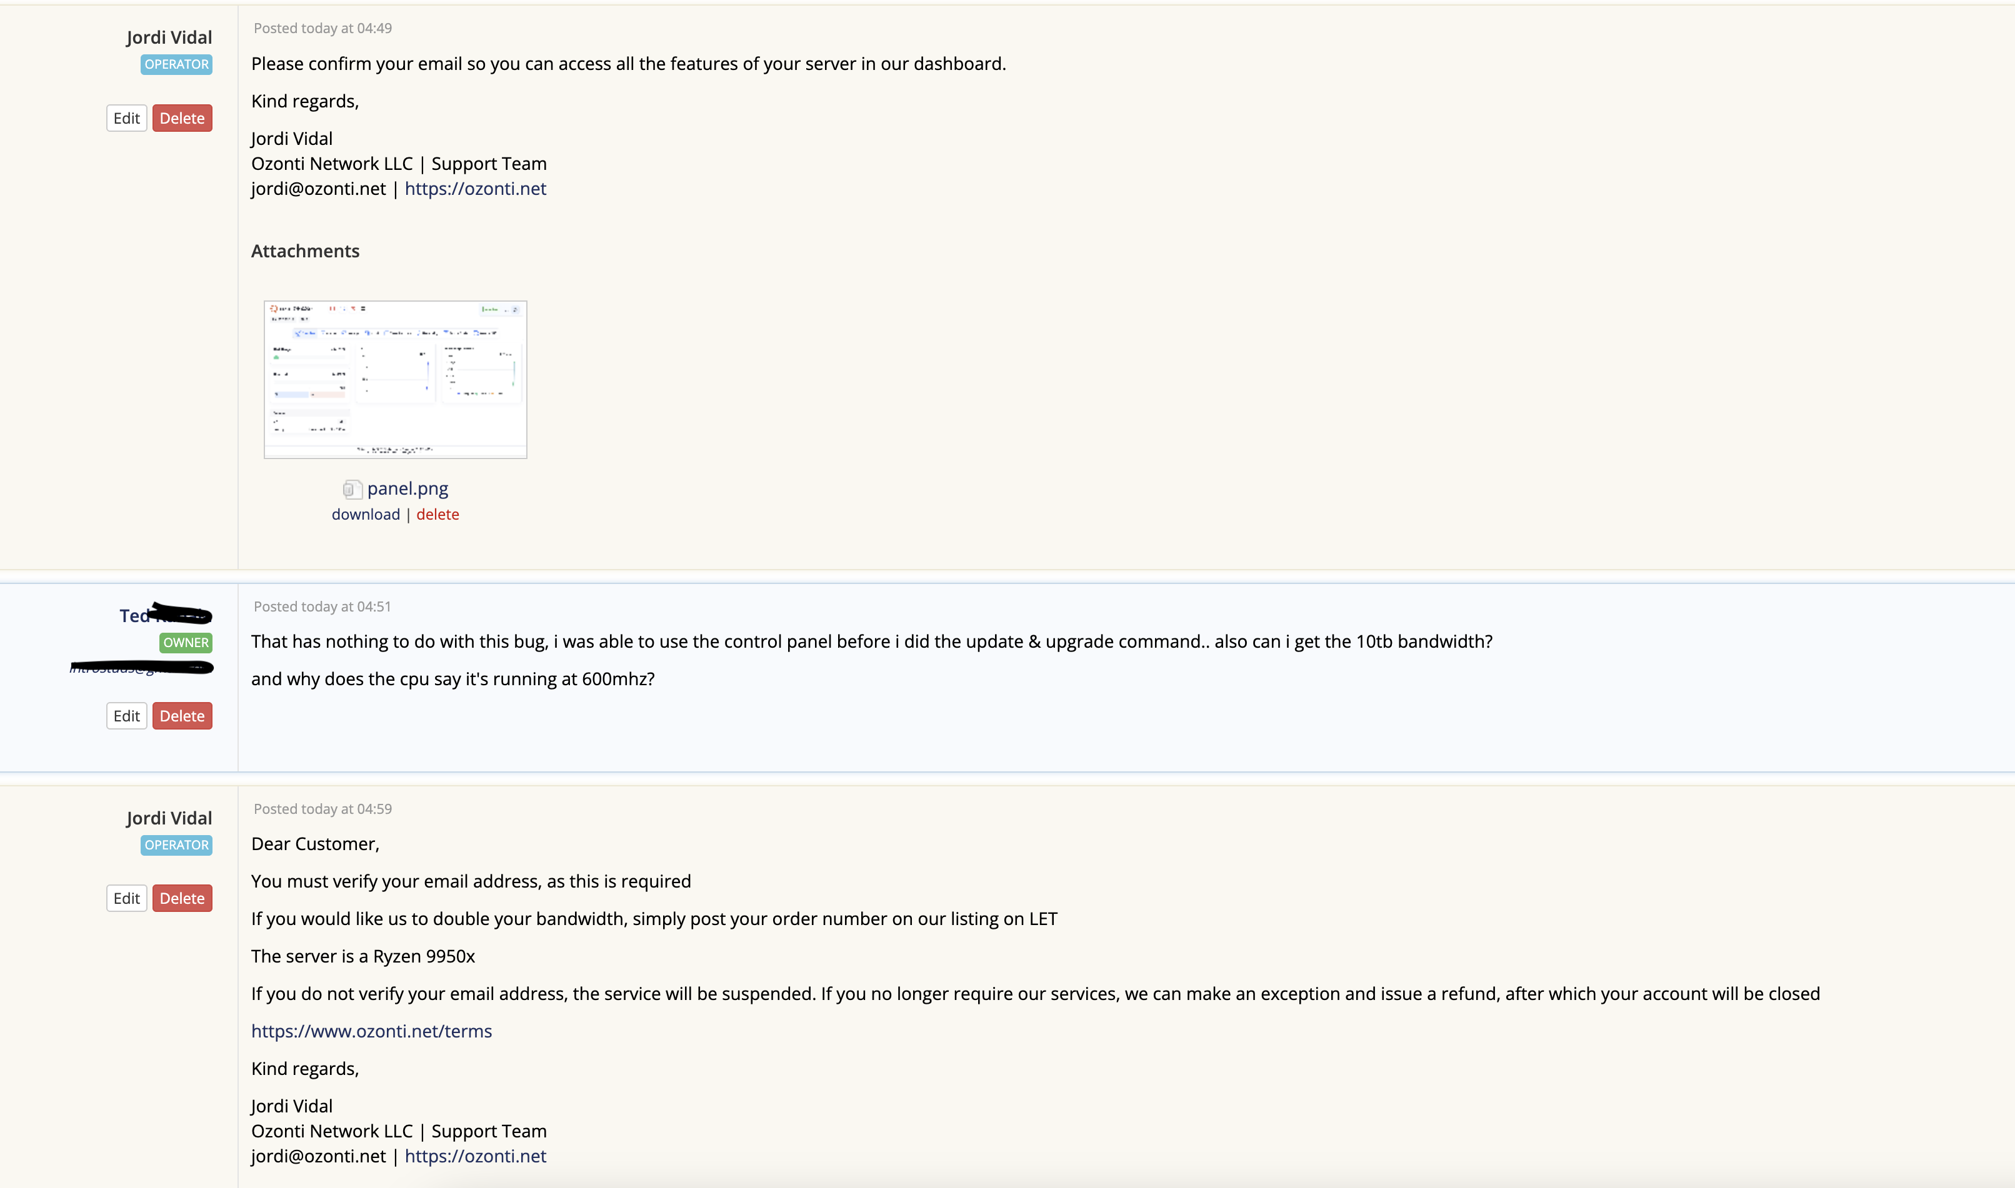The image size is (2015, 1188).
Task: Delete Jordi Vidal's 04:59 reply
Action: (182, 898)
